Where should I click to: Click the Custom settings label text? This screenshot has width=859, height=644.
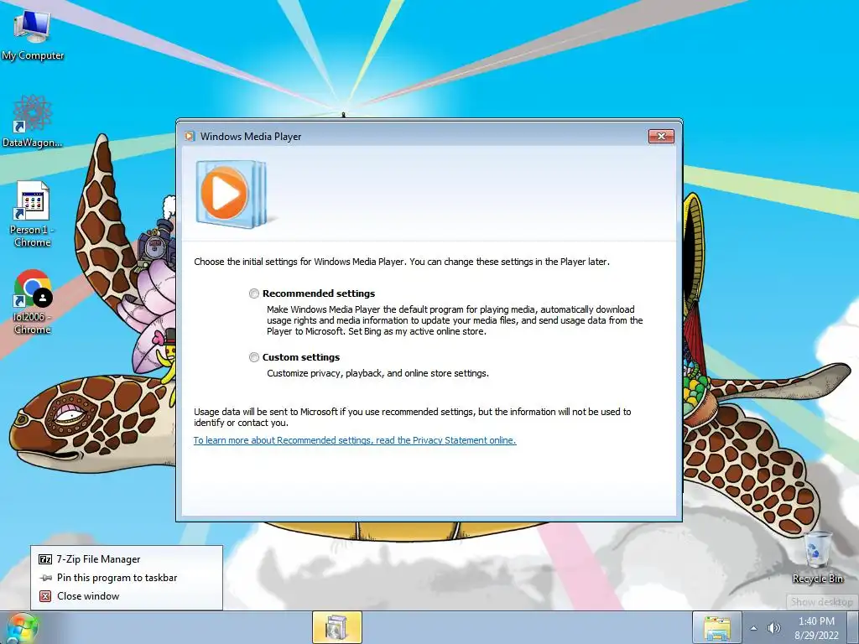click(x=301, y=357)
